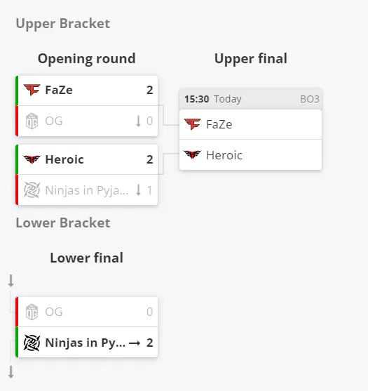Click Ninjas in Pyjamas logo in Opening round

(x=32, y=190)
